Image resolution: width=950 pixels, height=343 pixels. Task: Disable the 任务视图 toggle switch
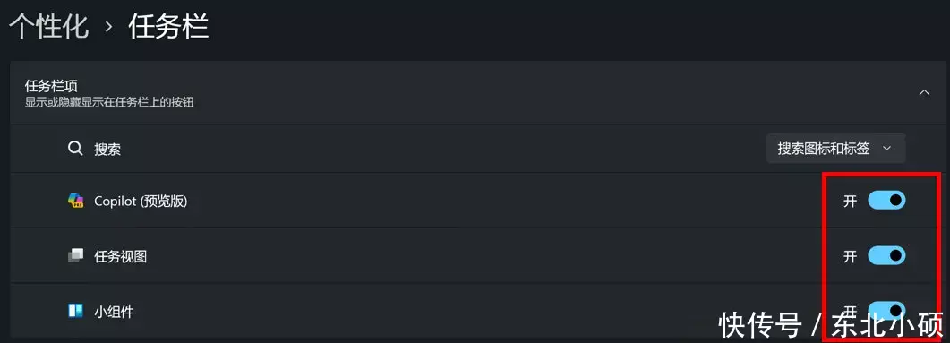pos(886,255)
